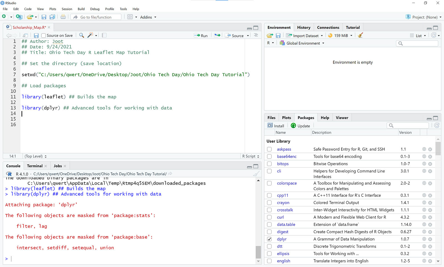444x267 pixels.
Task: Switch to the Connections tab
Action: pos(328,27)
